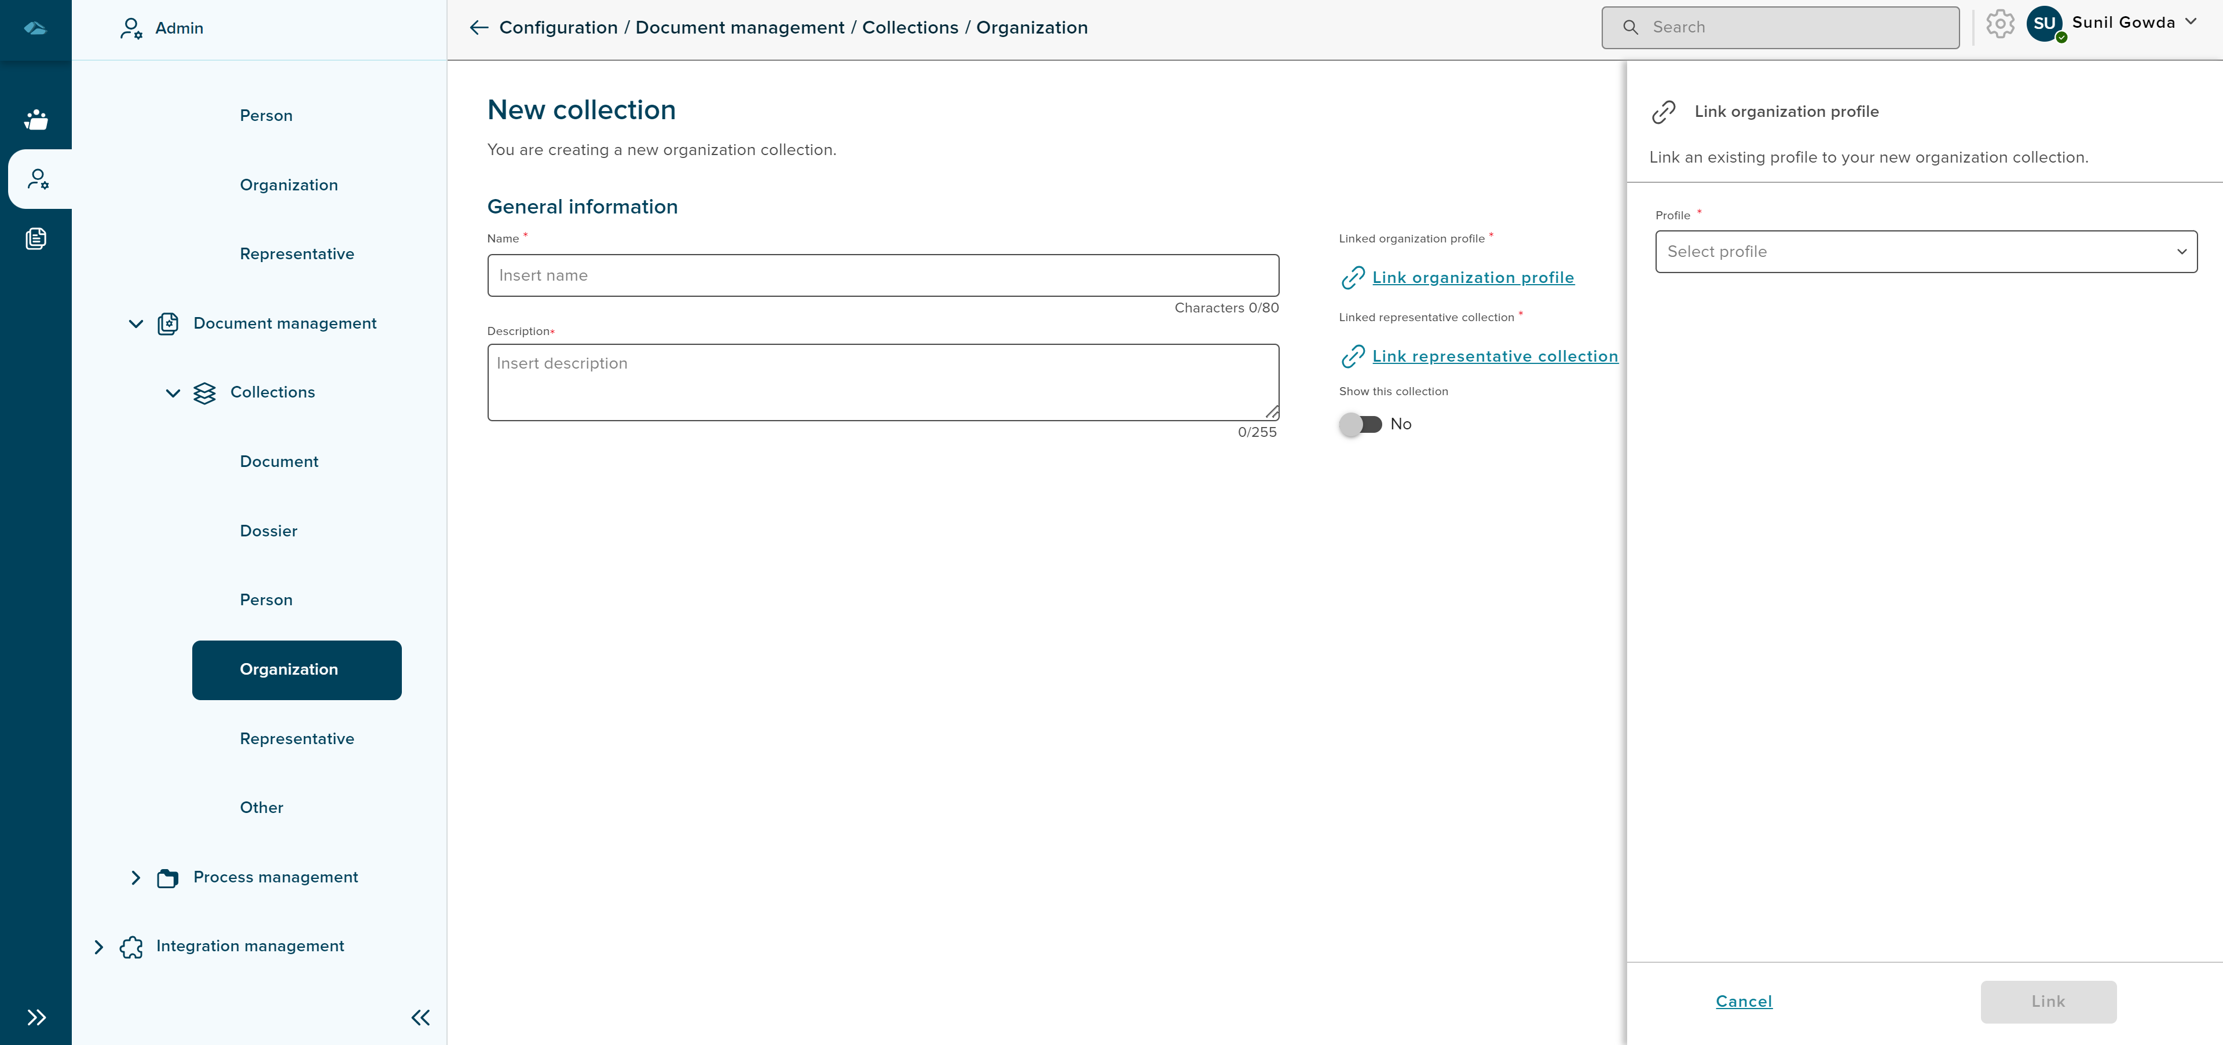Viewport: 2223px width, 1045px height.
Task: Open settings gear icon in header
Action: (1999, 24)
